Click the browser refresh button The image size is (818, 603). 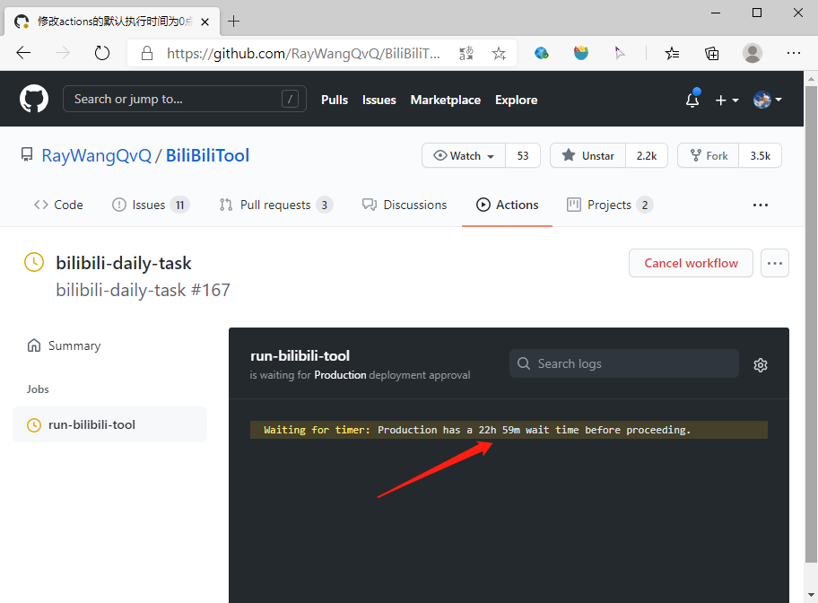click(102, 53)
